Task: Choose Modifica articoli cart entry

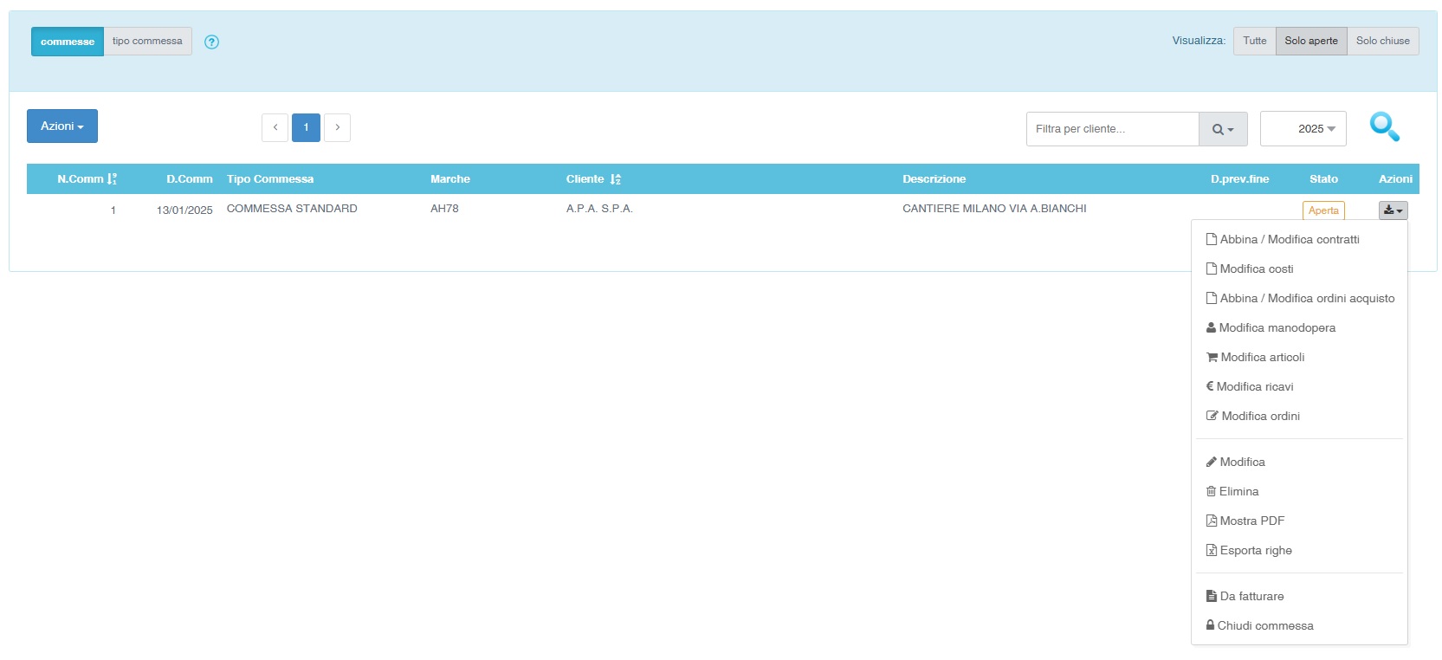Action: click(1262, 357)
